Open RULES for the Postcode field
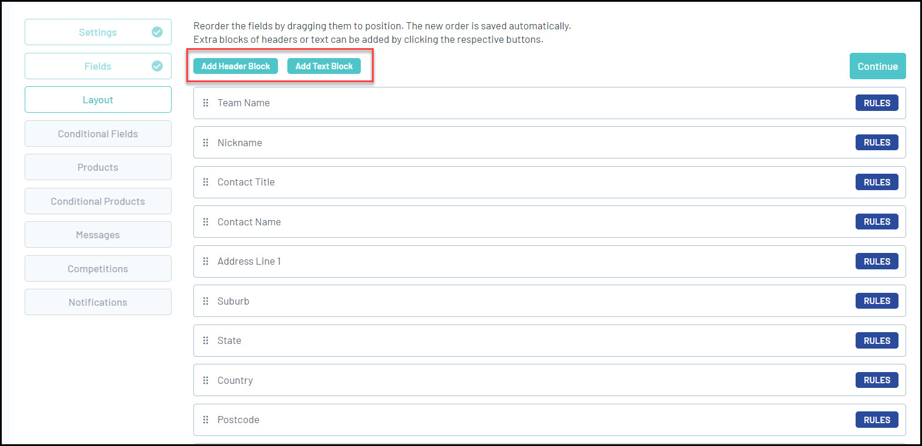Screen dimensions: 922x446 [877, 420]
